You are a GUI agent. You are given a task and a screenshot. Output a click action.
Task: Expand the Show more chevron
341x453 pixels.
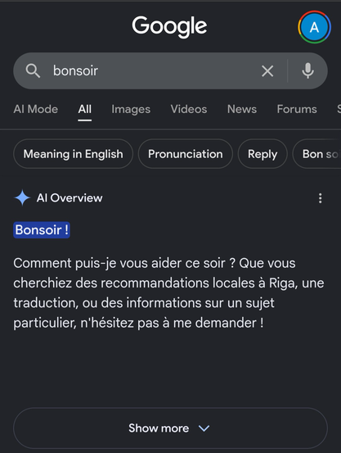click(x=204, y=428)
